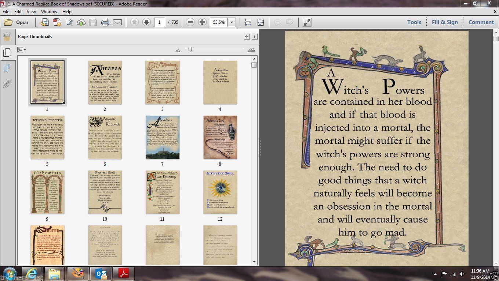Open the Fill & Sign pane
The width and height of the screenshot is (499, 281).
445,22
